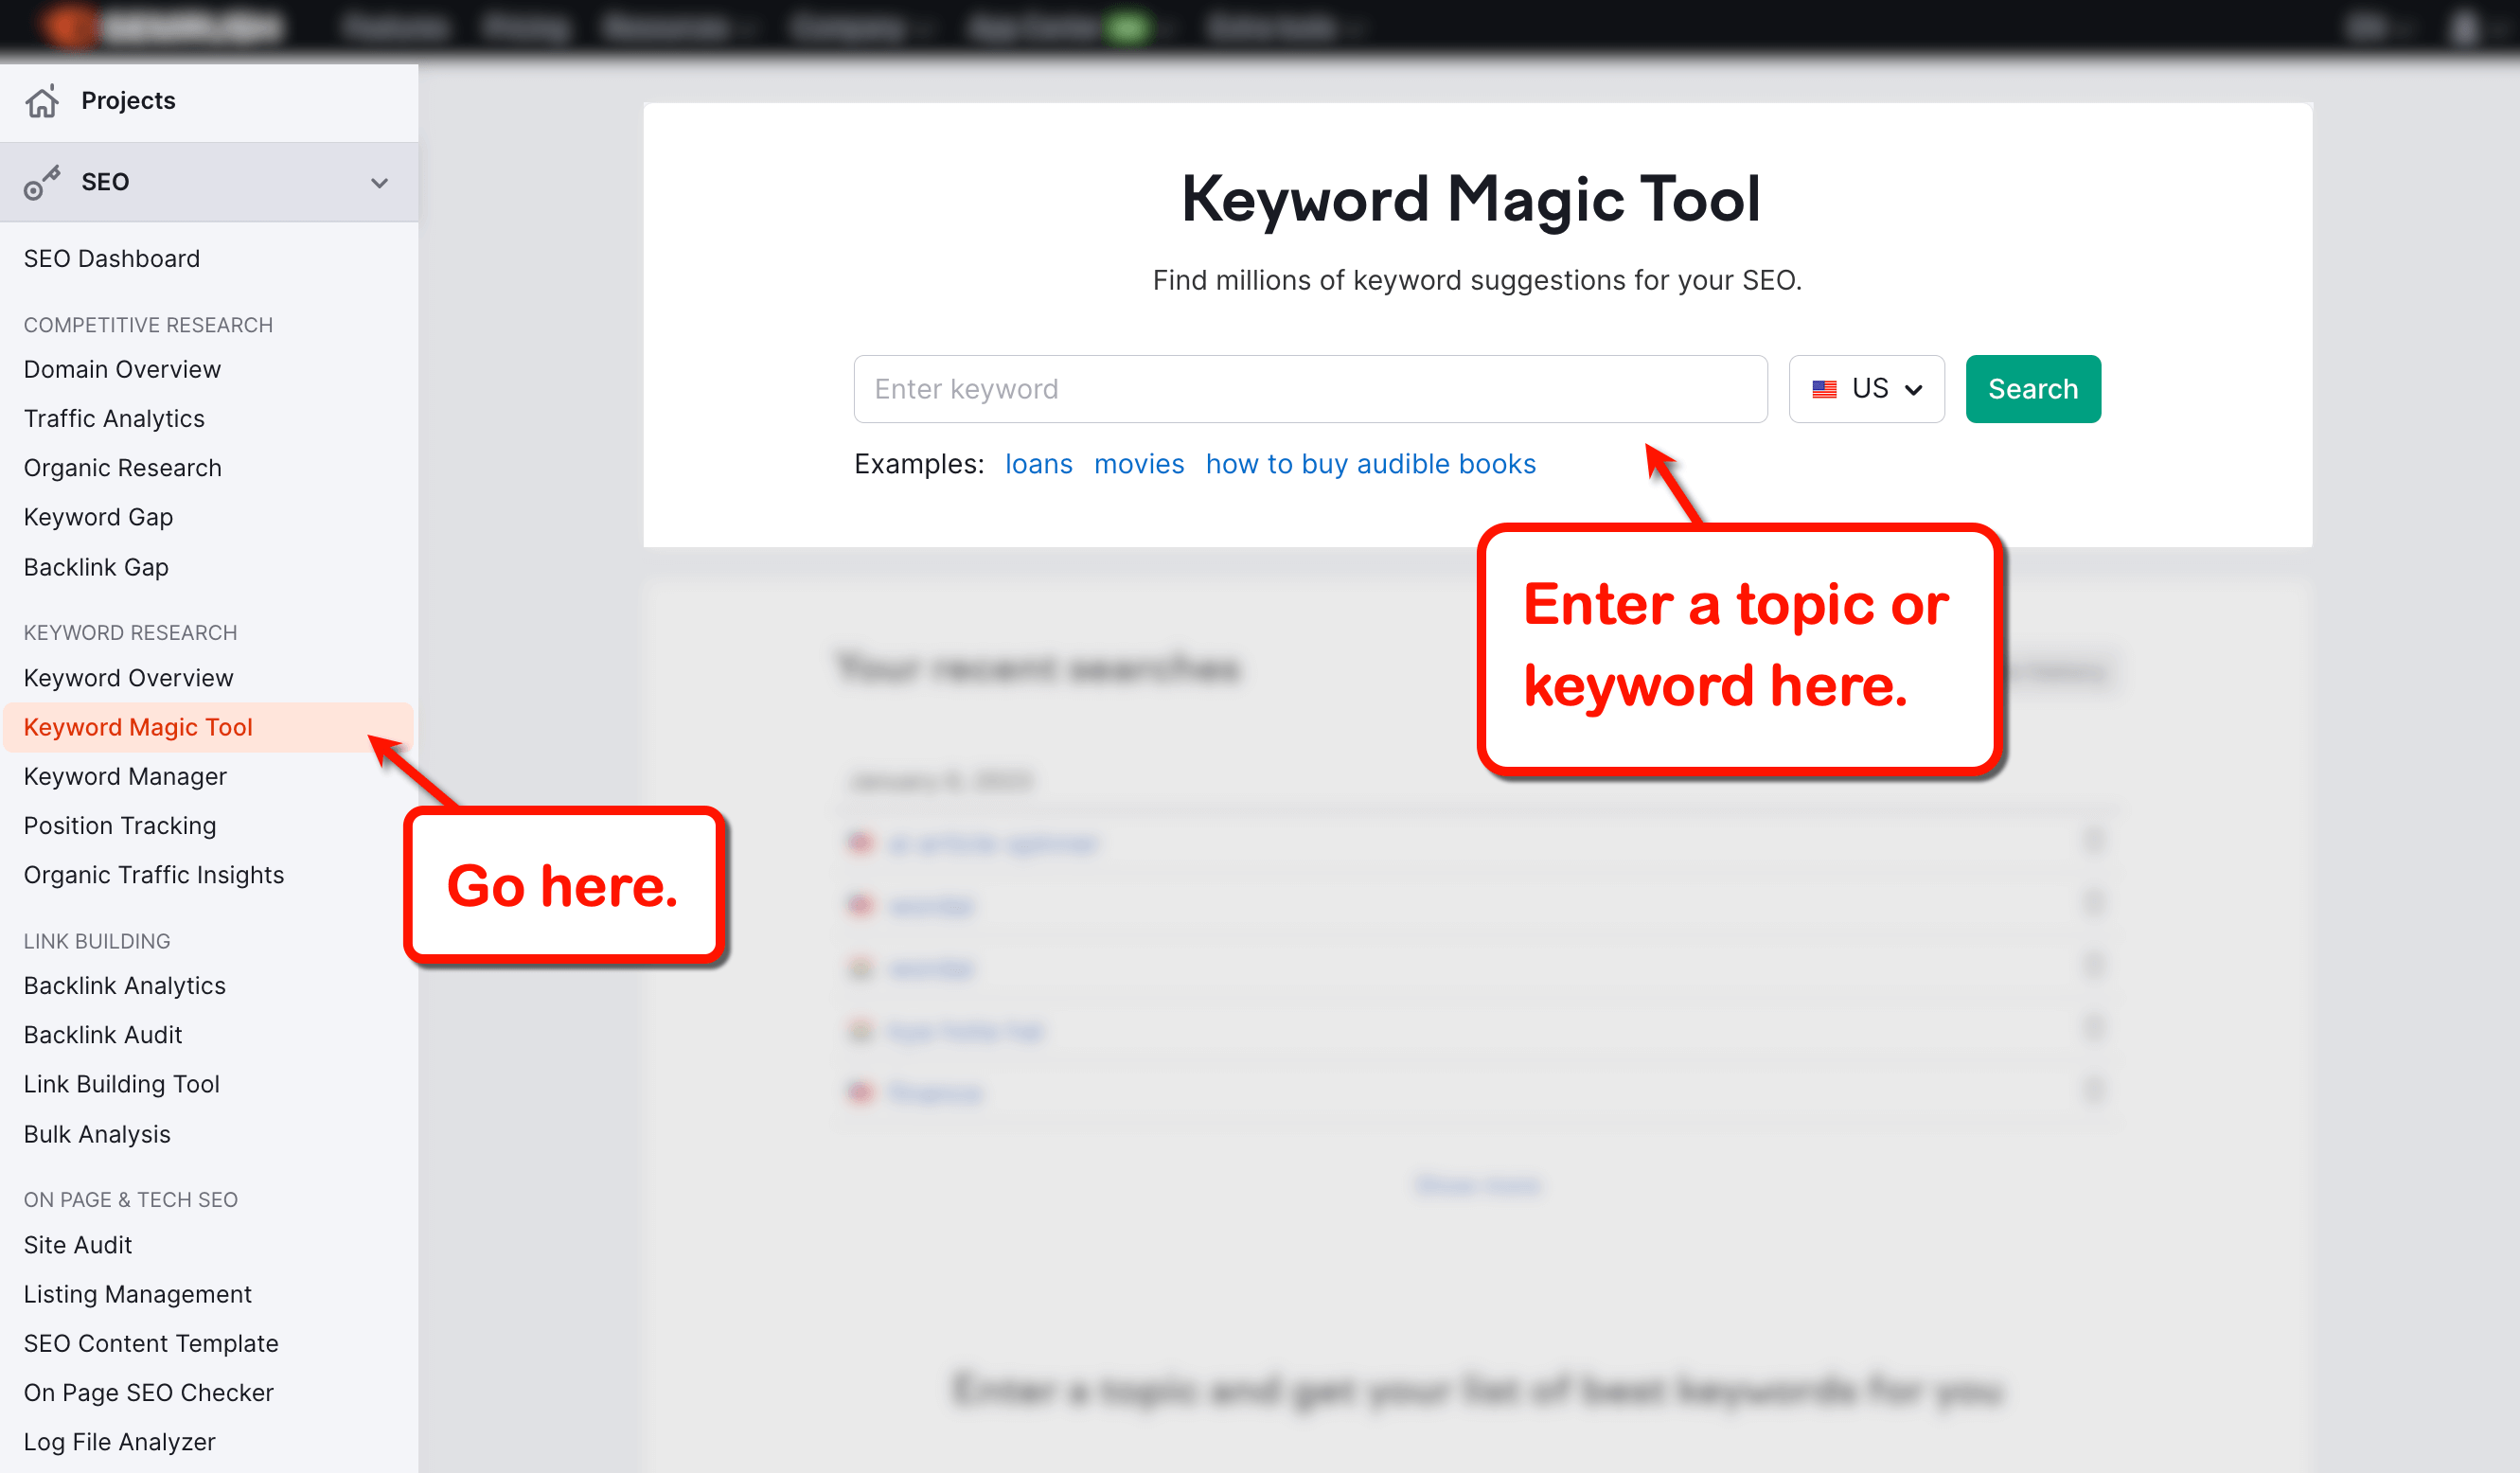
Task: Click the SEO key icon in the sidebar
Action: (41, 181)
